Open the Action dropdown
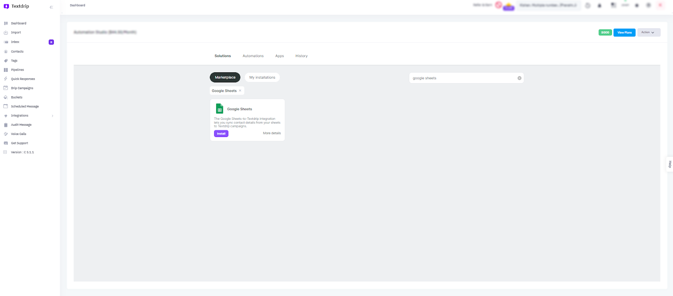Viewport: 673px width, 296px height. pos(649,32)
